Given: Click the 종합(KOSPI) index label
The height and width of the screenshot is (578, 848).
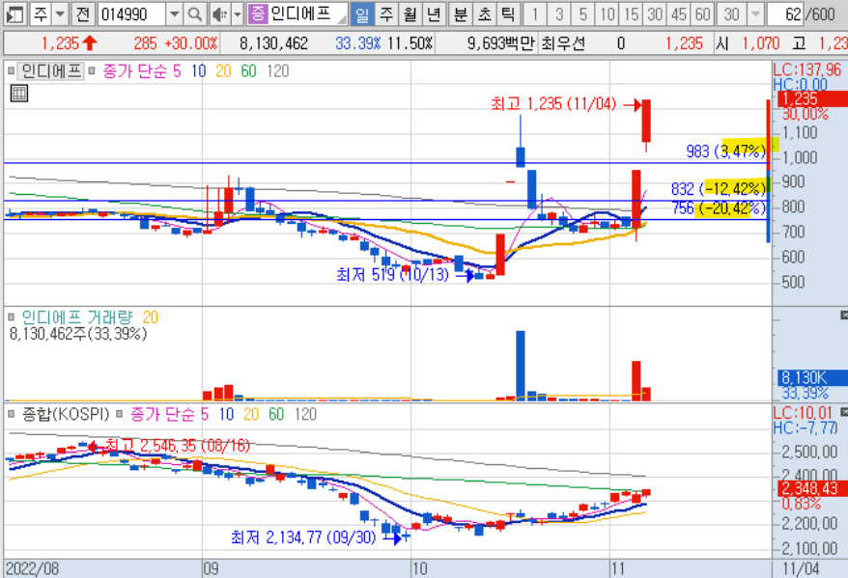Looking at the screenshot, I should (66, 414).
